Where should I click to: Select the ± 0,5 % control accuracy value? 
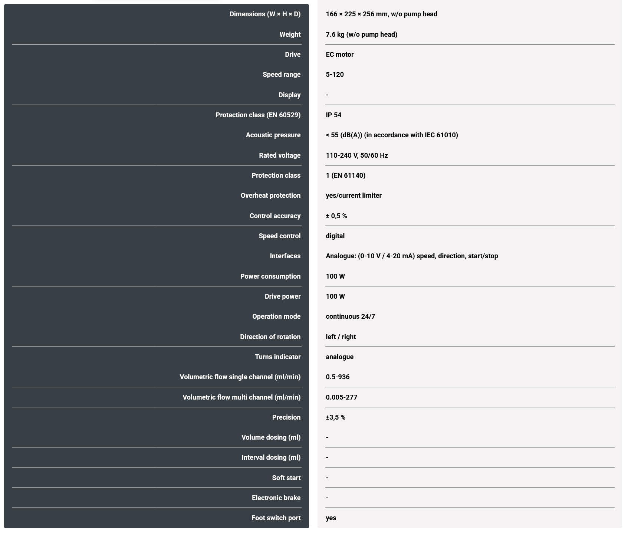(x=336, y=216)
